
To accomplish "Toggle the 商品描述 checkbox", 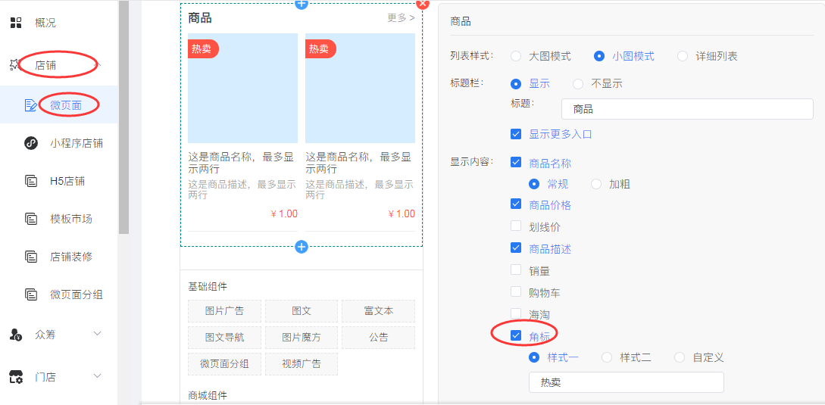I will pos(516,248).
